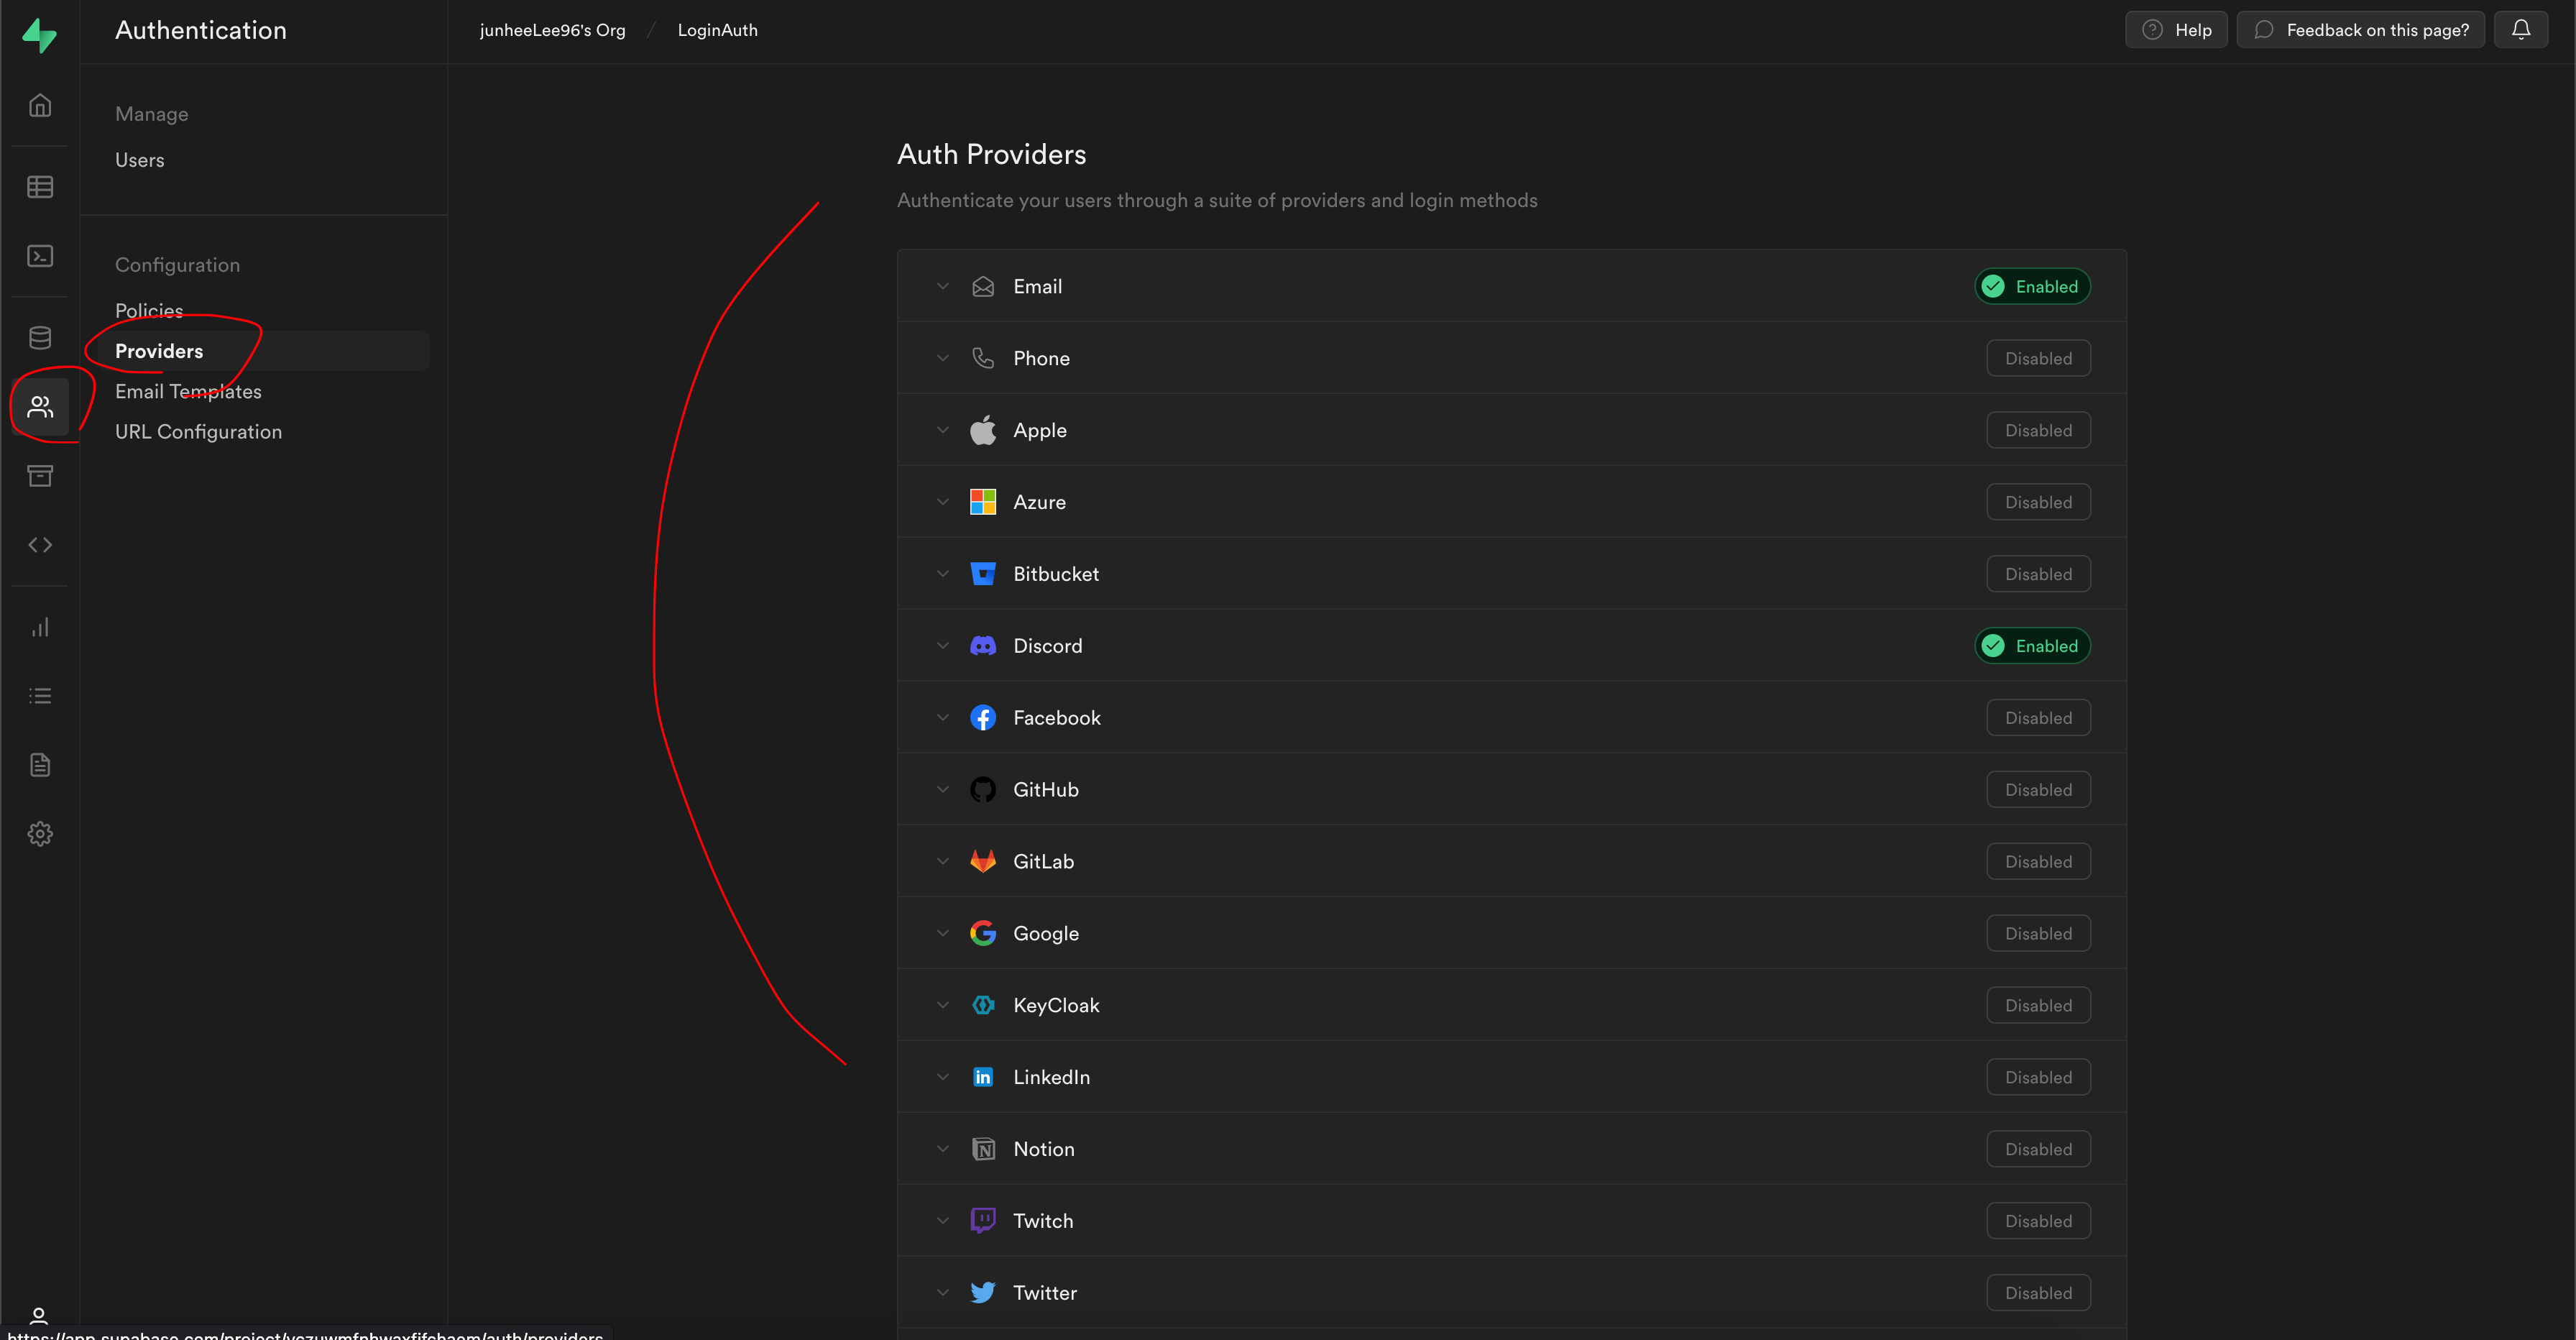The height and width of the screenshot is (1340, 2576).
Task: Click the Help button
Action: 2176,30
